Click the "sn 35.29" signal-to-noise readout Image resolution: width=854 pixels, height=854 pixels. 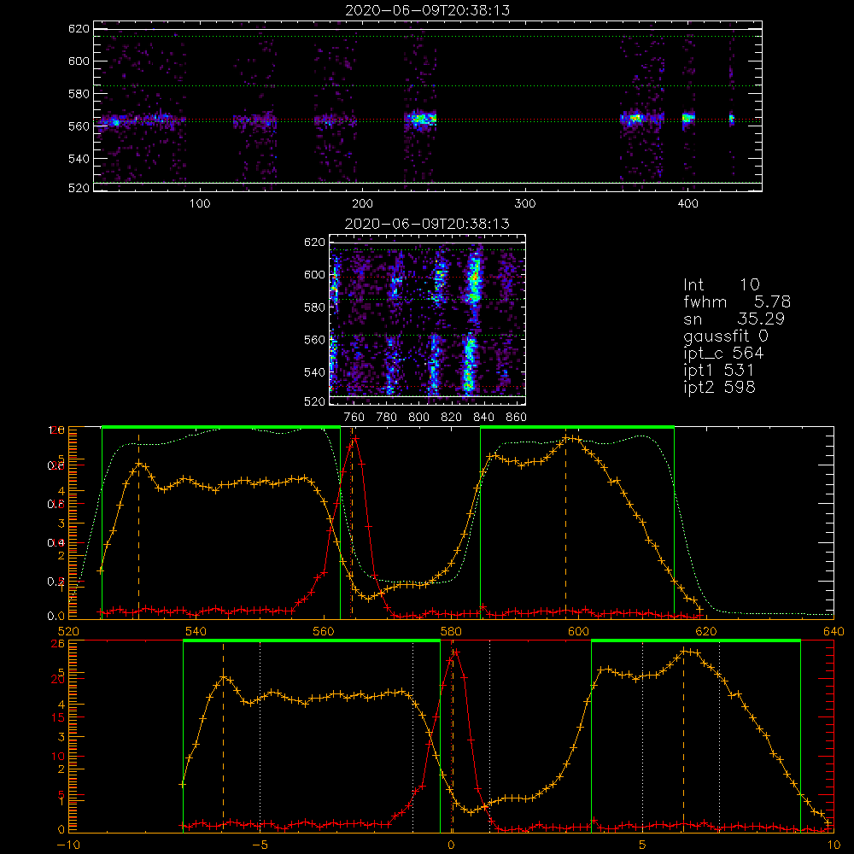(x=734, y=319)
